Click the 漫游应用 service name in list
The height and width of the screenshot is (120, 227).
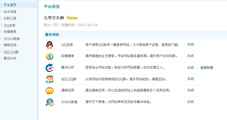pos(68,90)
